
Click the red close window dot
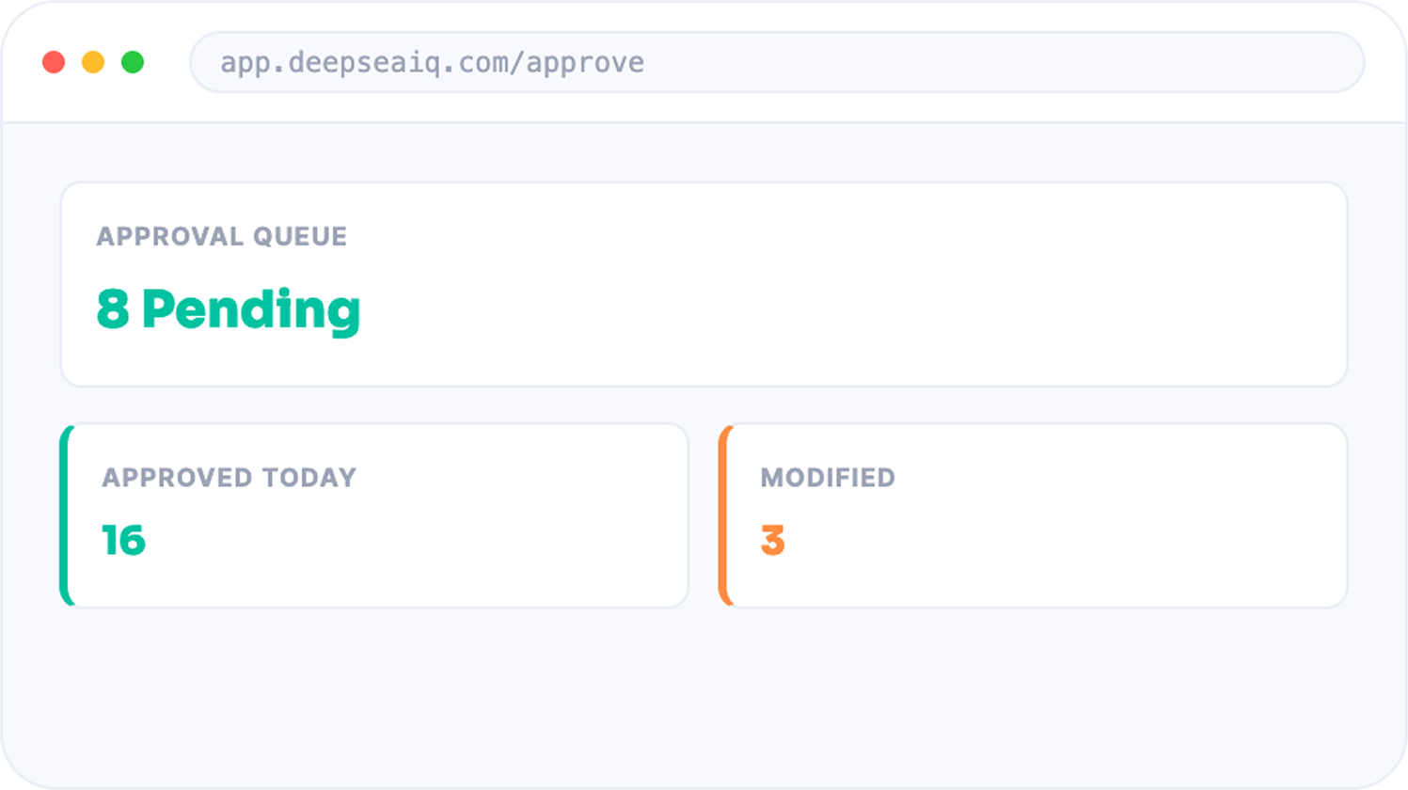pyautogui.click(x=54, y=62)
